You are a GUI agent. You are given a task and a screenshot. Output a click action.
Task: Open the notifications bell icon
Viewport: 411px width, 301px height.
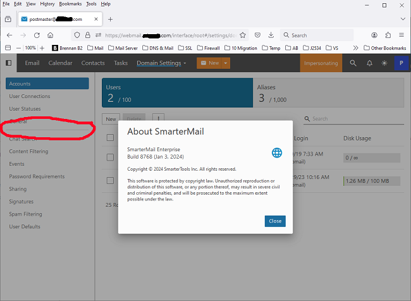pos(369,63)
